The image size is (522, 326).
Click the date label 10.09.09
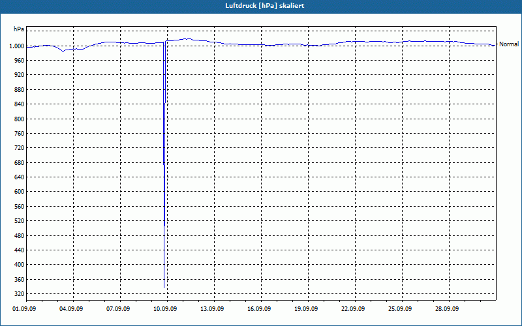click(165, 309)
